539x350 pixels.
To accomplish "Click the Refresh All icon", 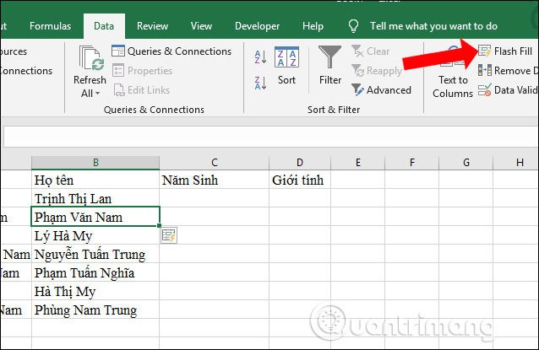I will [x=90, y=57].
